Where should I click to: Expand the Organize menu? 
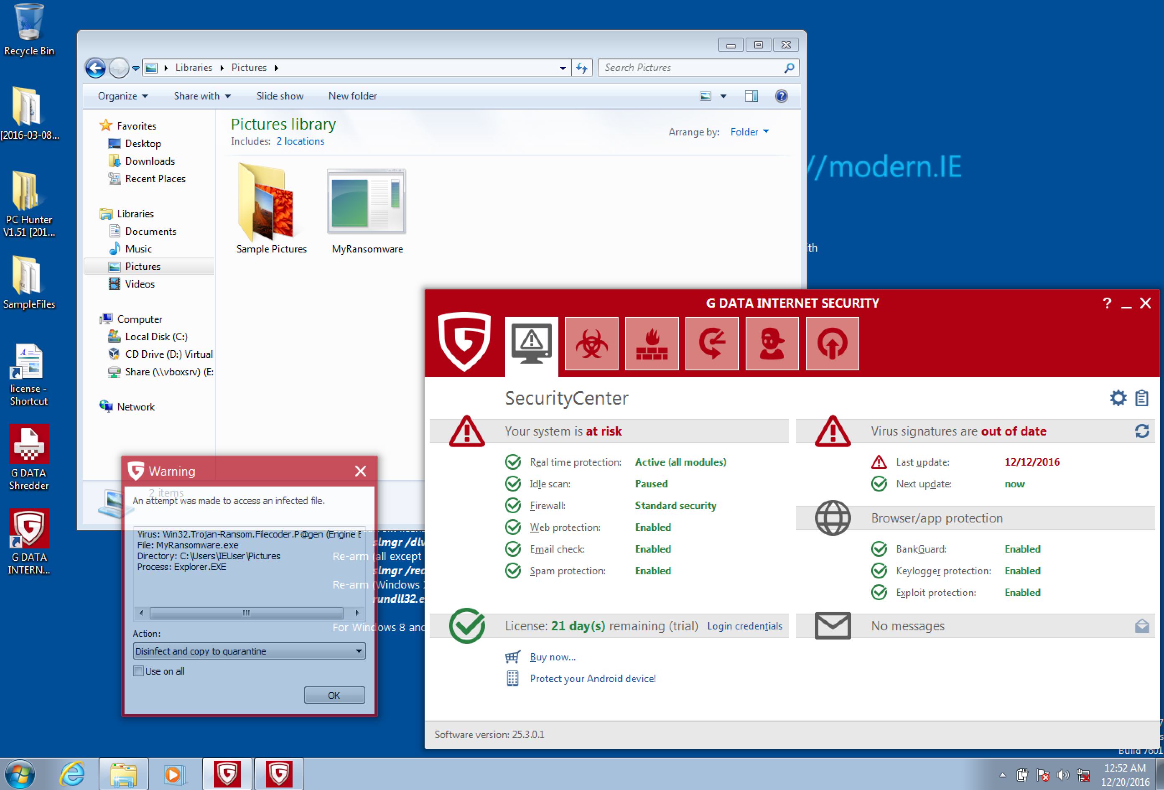coord(123,96)
